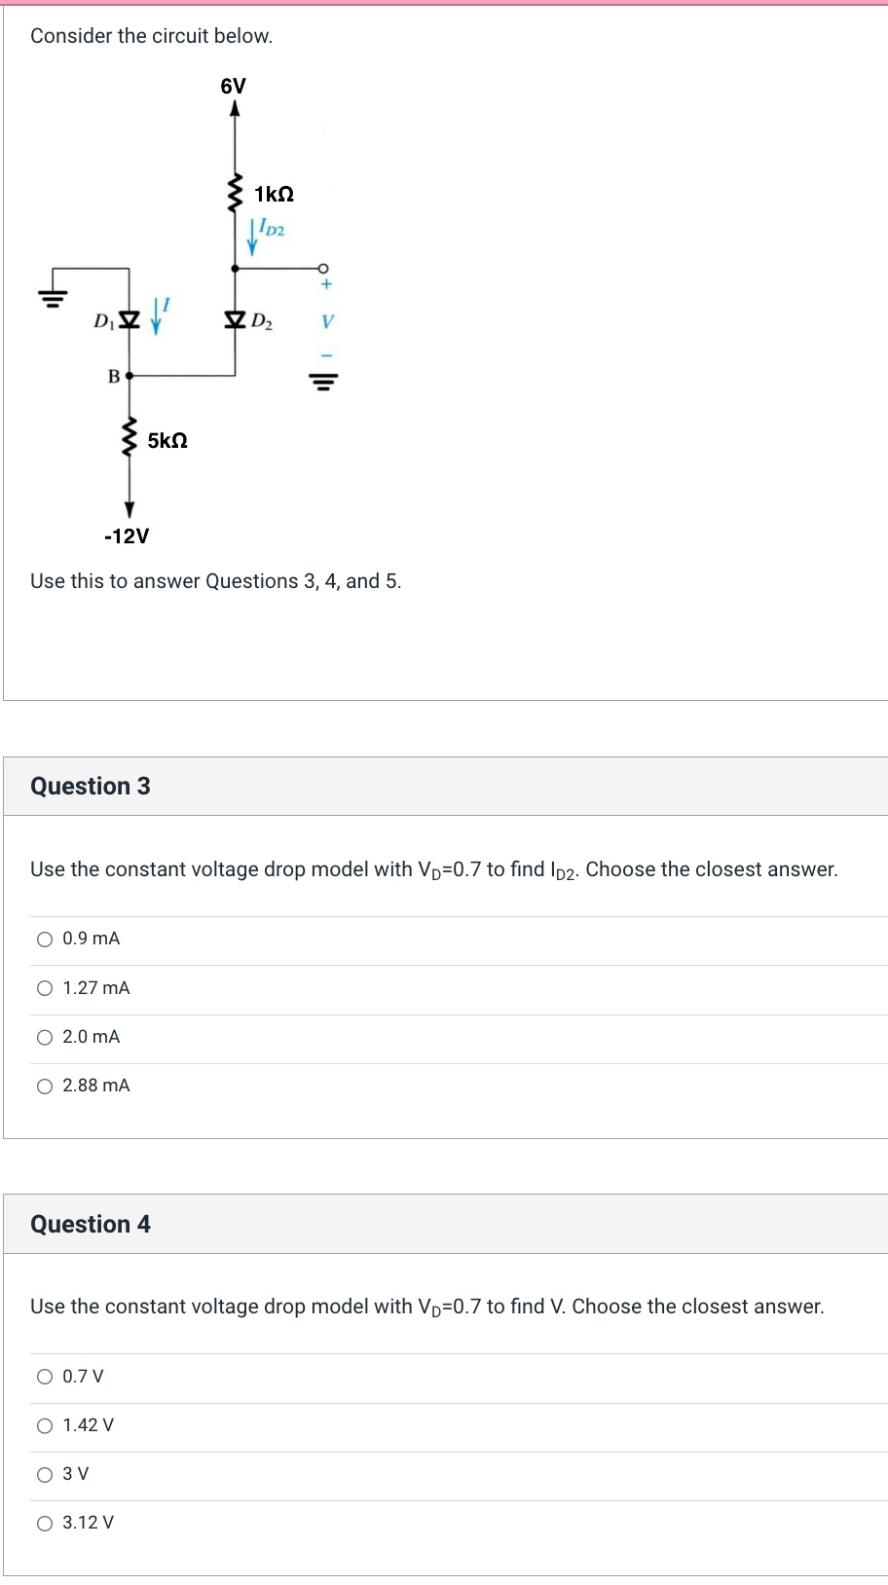
Task: Choose the 1.42 V answer option
Action: [45, 1424]
